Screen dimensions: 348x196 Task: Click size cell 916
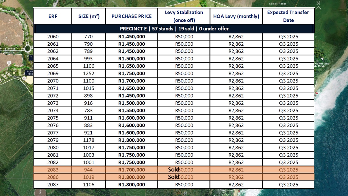point(88,103)
